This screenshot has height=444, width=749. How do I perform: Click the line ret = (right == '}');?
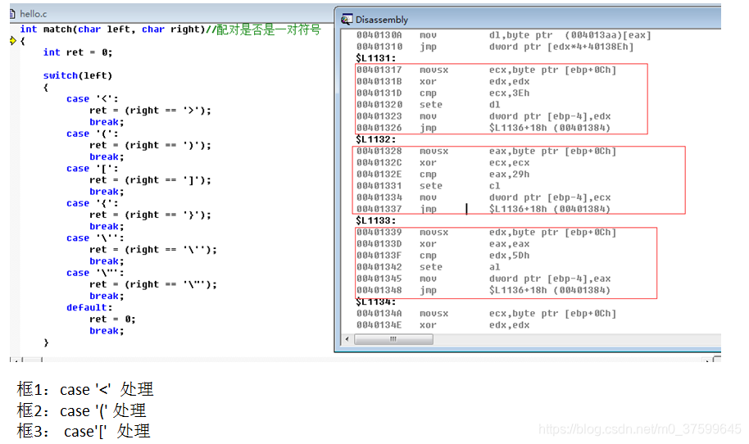click(x=150, y=215)
